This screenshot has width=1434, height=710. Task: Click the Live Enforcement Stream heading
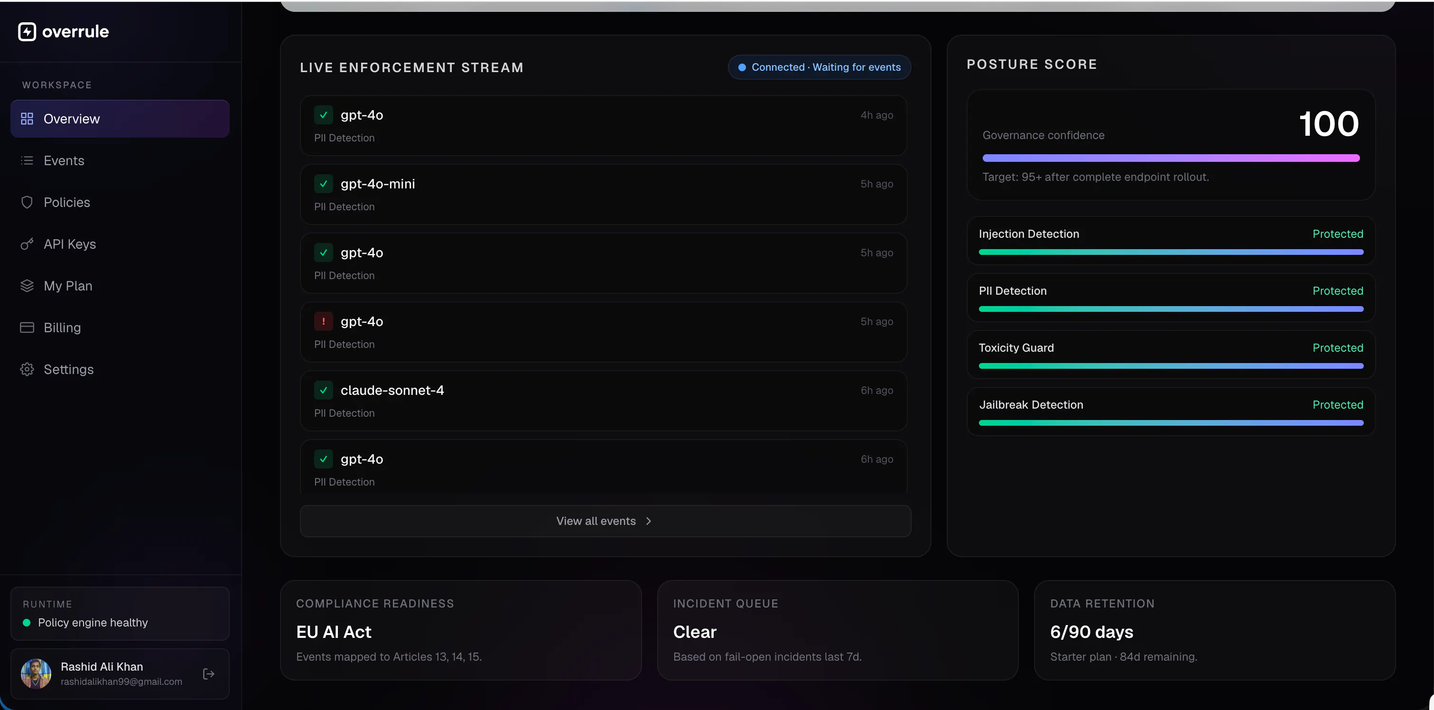pos(412,67)
